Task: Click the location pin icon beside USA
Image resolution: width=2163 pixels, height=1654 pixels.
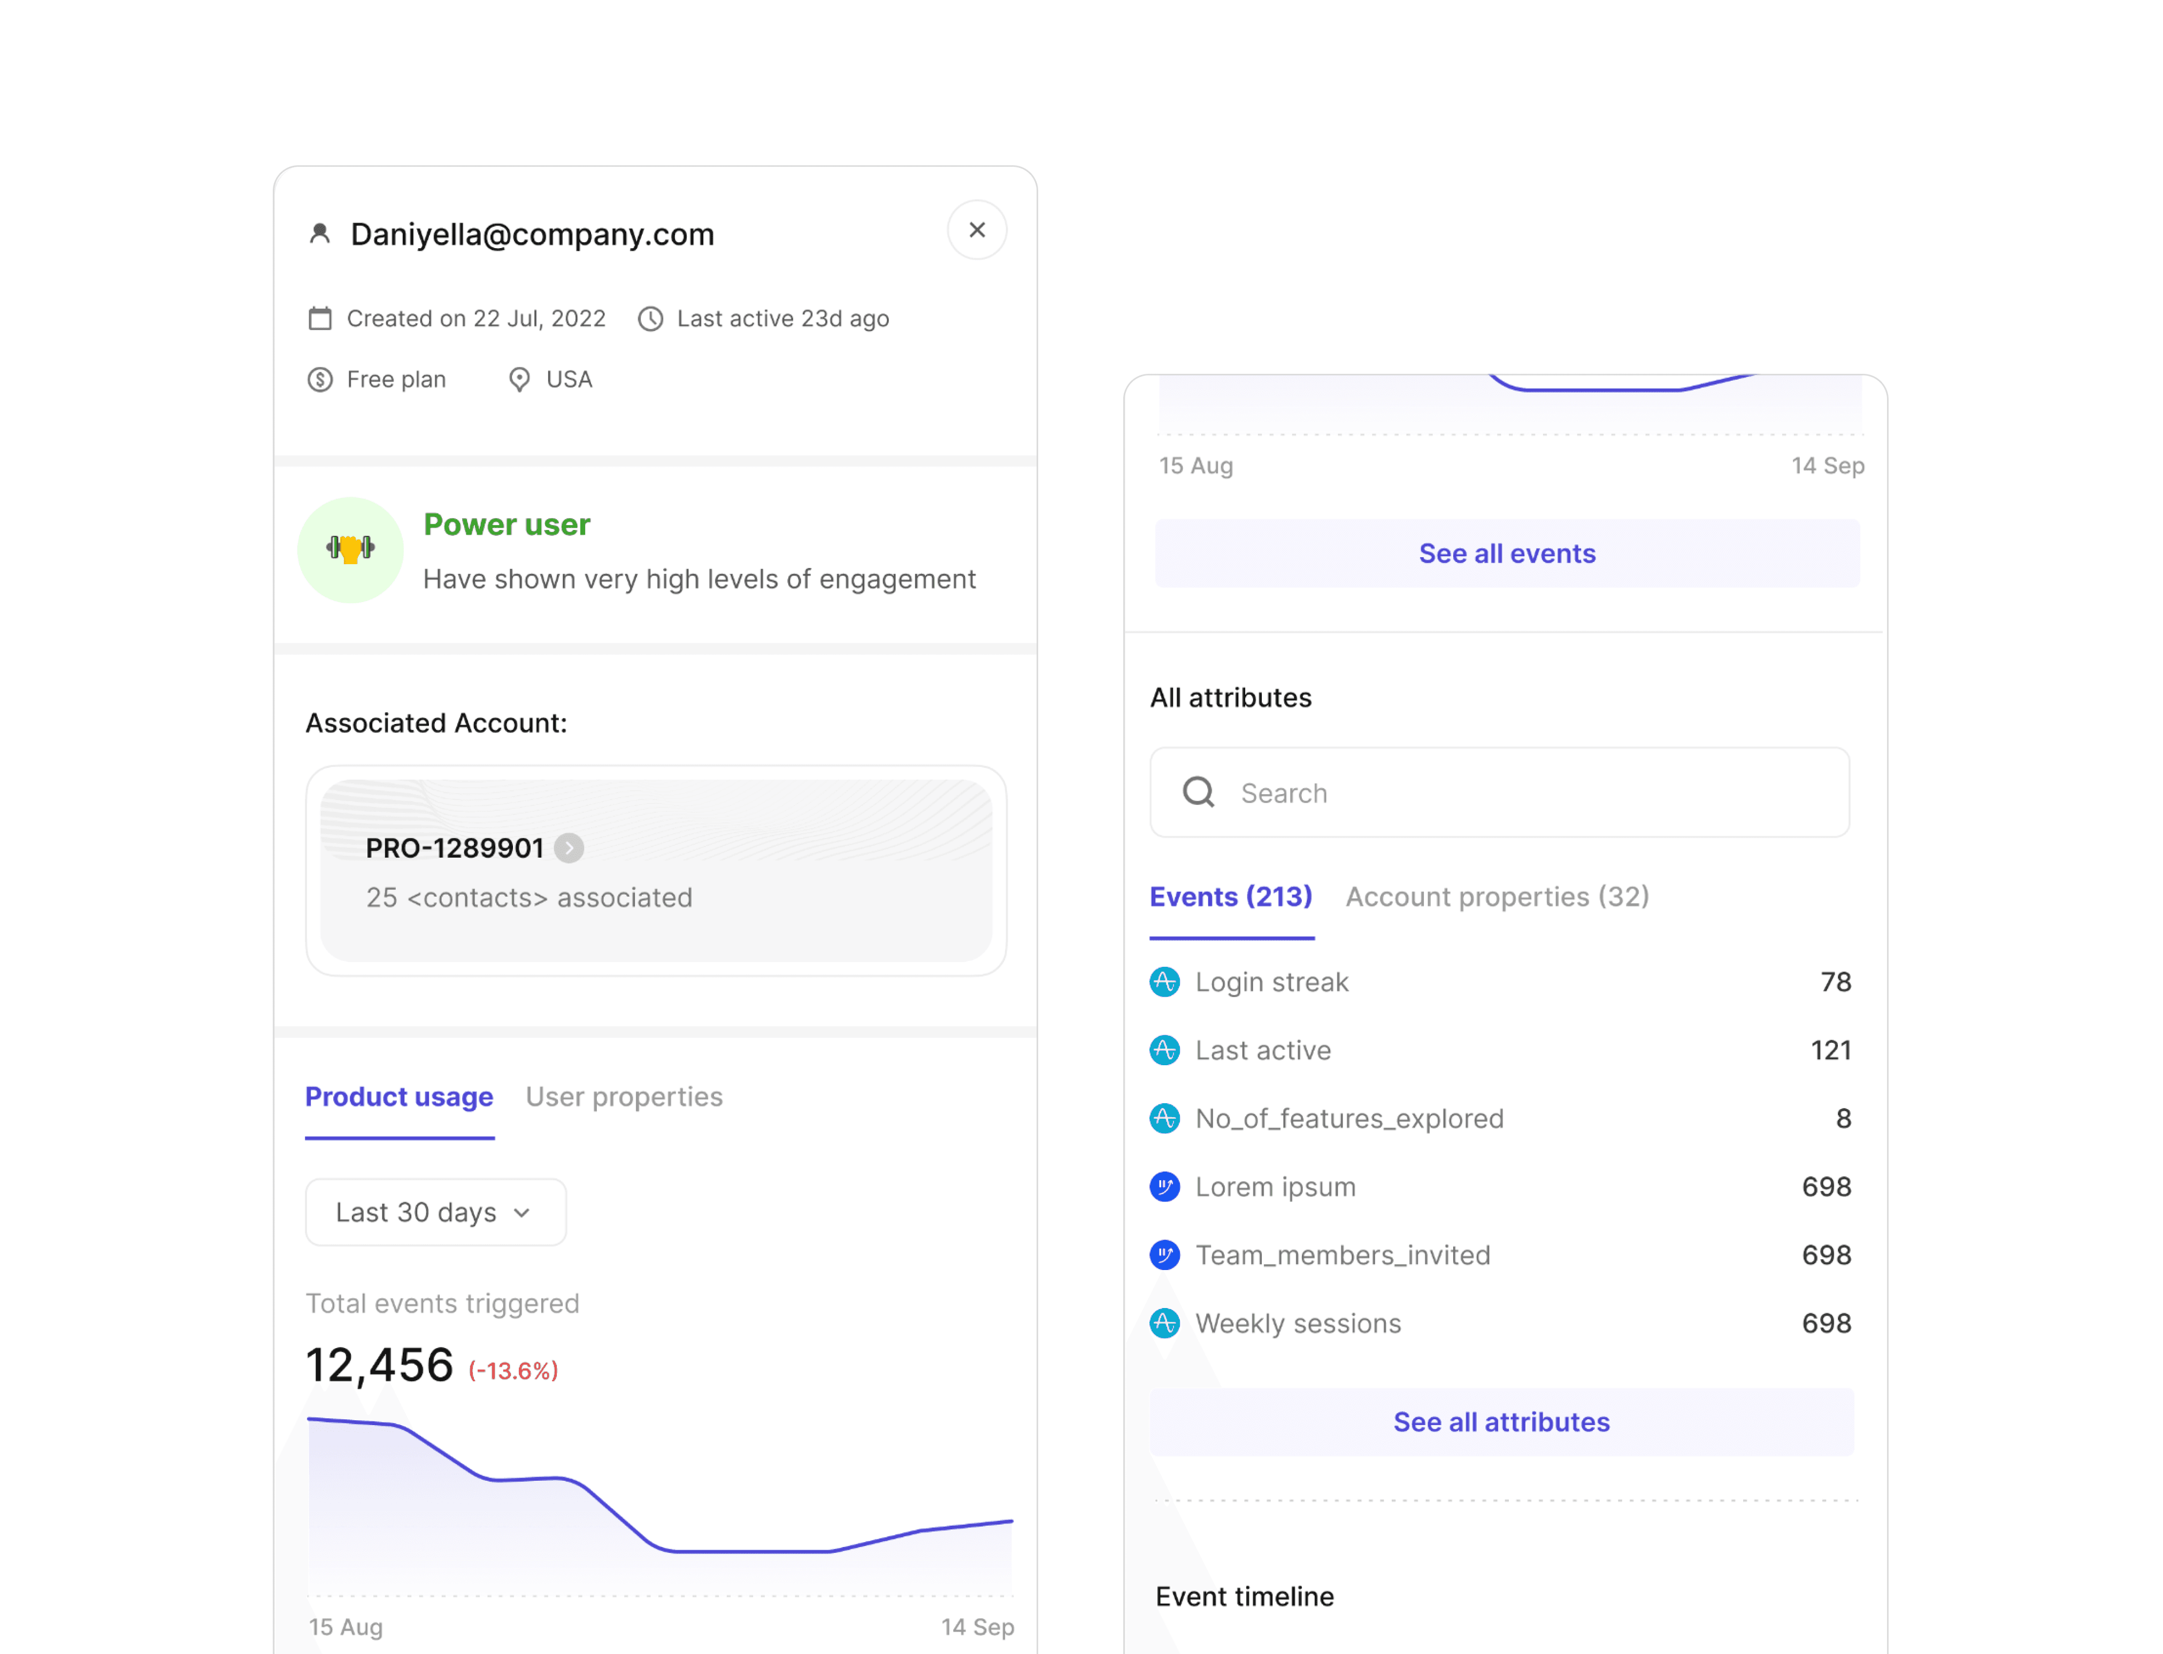Action: click(519, 379)
